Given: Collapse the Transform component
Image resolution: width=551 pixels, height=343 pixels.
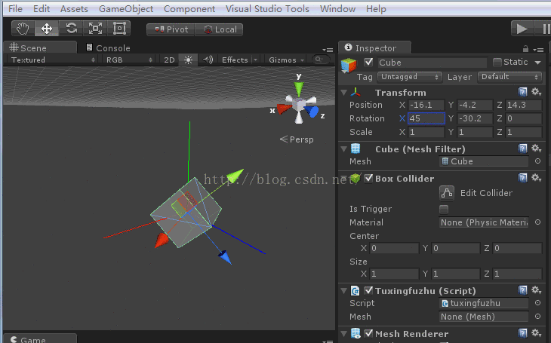Looking at the screenshot, I should (344, 92).
